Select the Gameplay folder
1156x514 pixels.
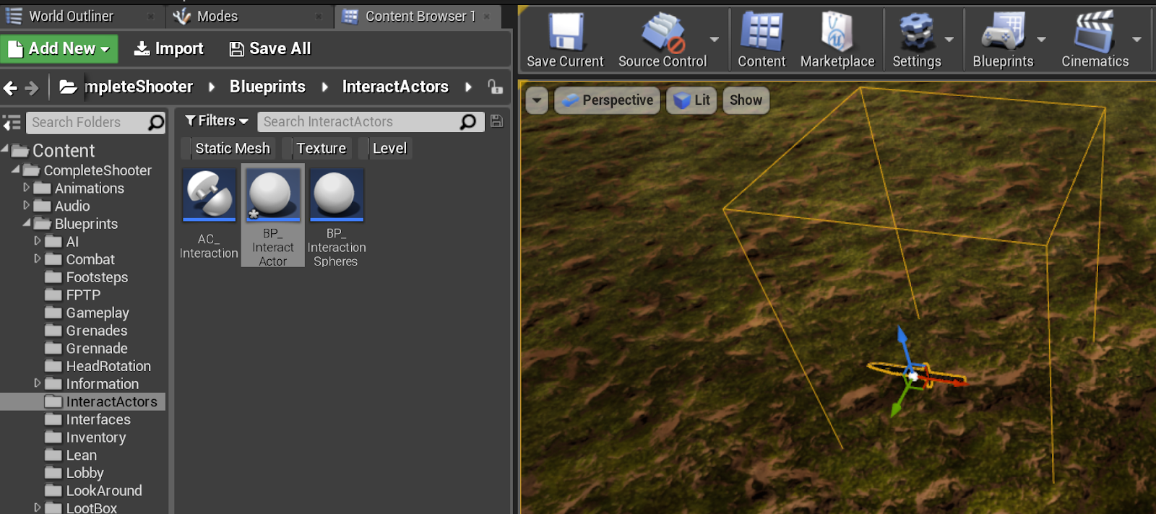tap(87, 313)
